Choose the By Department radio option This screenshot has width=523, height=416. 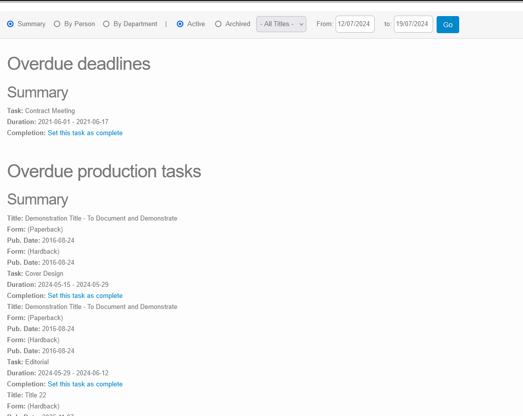pos(107,24)
